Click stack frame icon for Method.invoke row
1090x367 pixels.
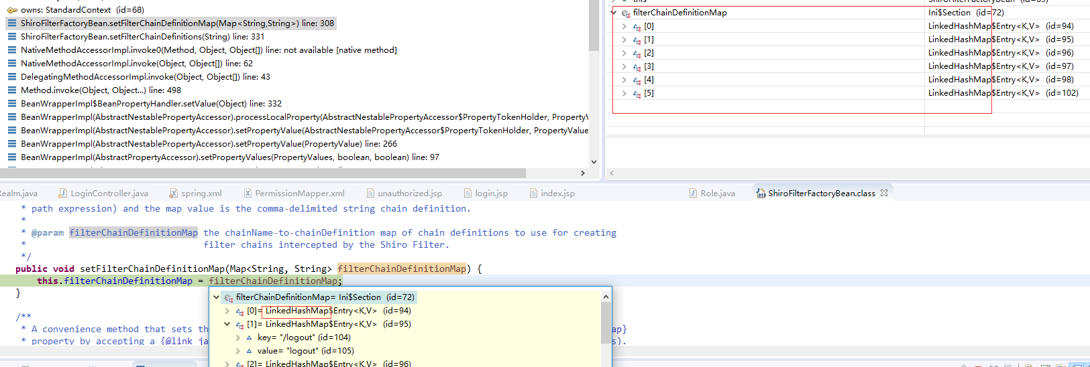[x=12, y=90]
